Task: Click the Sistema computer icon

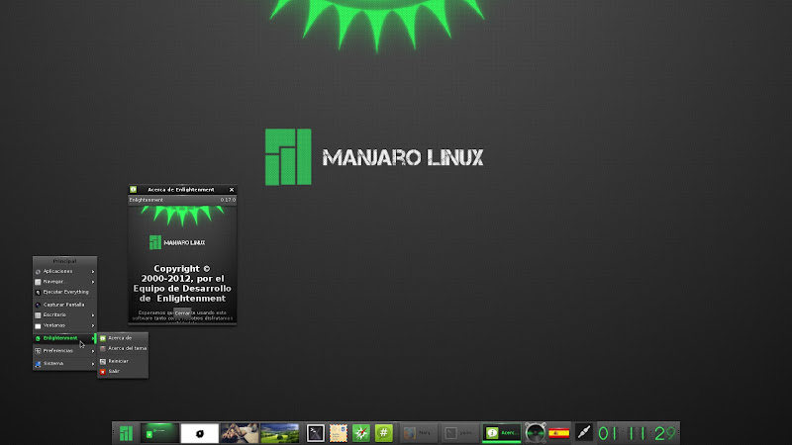Action: pyautogui.click(x=38, y=364)
